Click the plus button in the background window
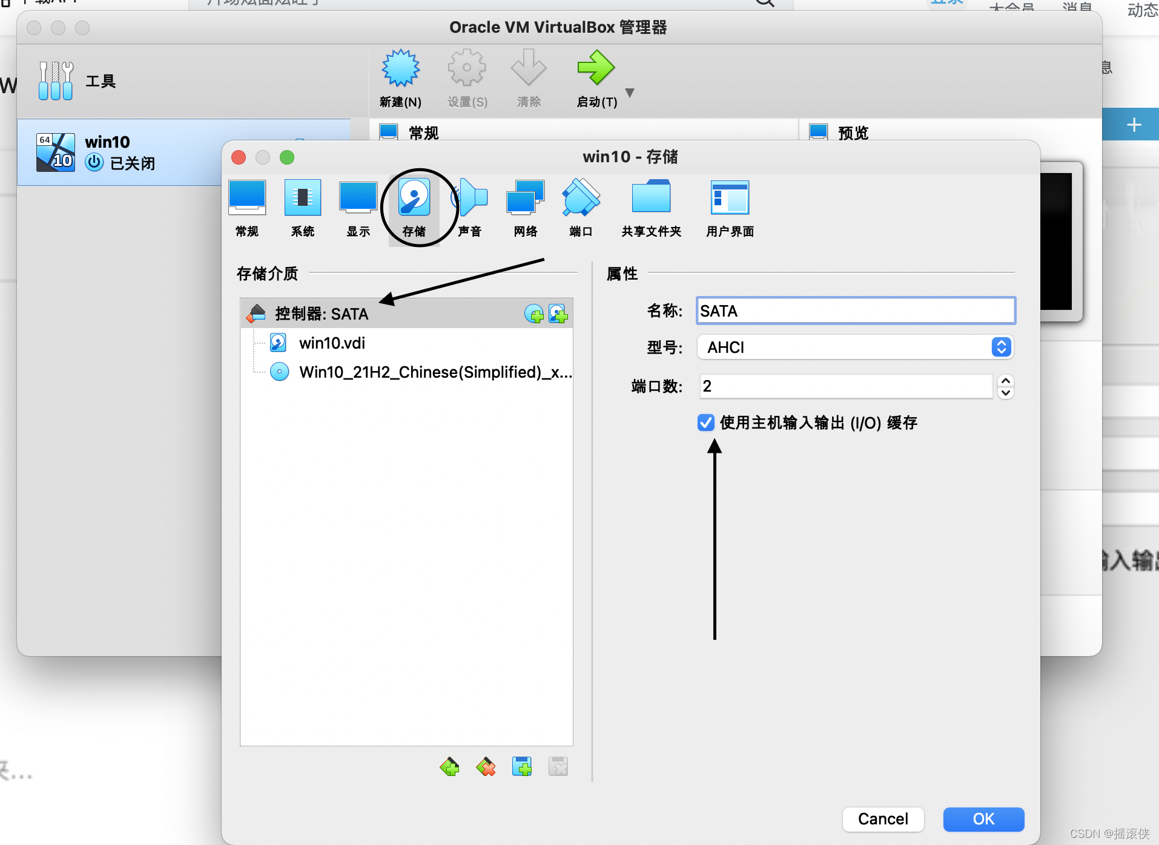Screen dimensions: 1159x845 [1134, 125]
